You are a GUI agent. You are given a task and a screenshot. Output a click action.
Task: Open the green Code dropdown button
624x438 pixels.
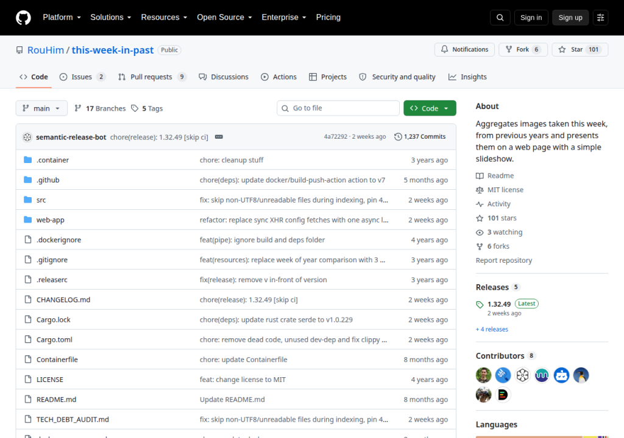430,108
